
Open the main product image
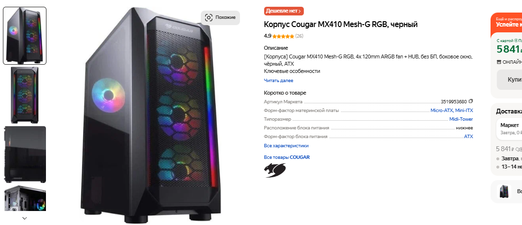point(150,114)
